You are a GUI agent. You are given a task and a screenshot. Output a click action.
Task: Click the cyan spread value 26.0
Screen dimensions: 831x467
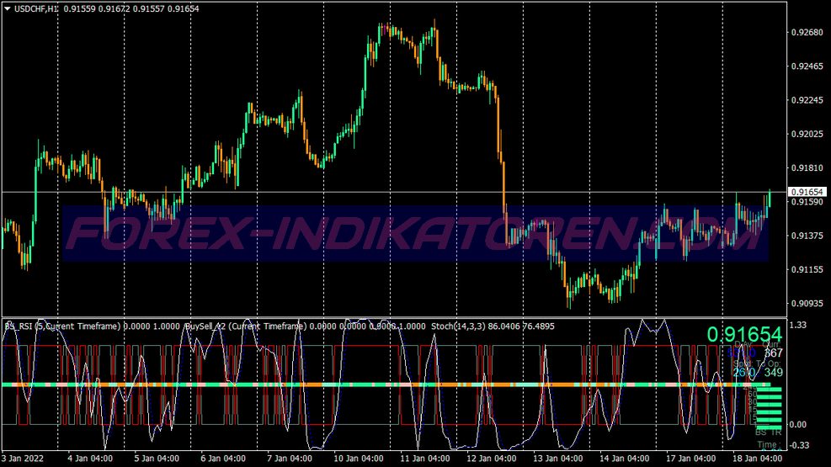coord(743,372)
